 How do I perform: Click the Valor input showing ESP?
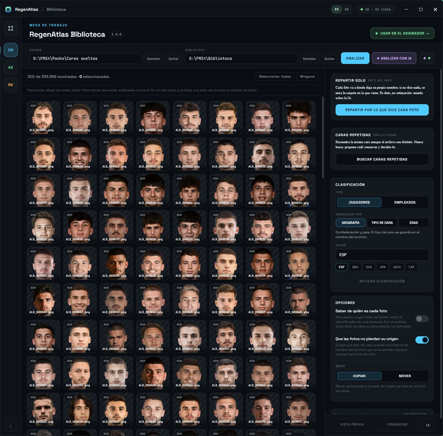click(x=382, y=255)
